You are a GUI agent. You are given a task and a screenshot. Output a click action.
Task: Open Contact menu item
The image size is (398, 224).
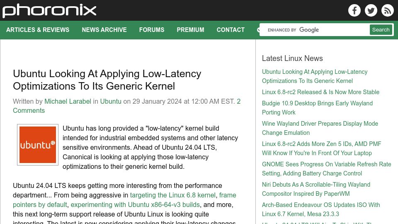click(x=231, y=30)
